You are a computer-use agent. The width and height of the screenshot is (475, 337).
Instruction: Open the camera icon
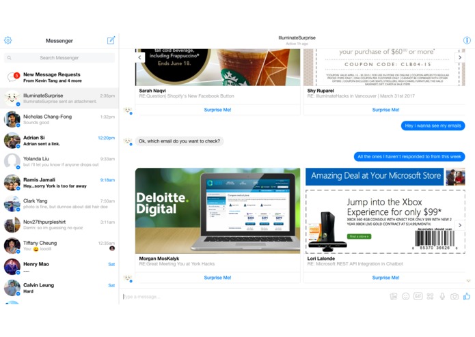[x=454, y=297]
